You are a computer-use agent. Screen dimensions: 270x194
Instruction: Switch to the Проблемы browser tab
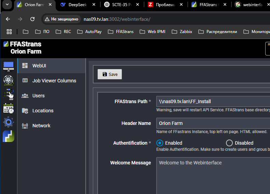click(165, 5)
